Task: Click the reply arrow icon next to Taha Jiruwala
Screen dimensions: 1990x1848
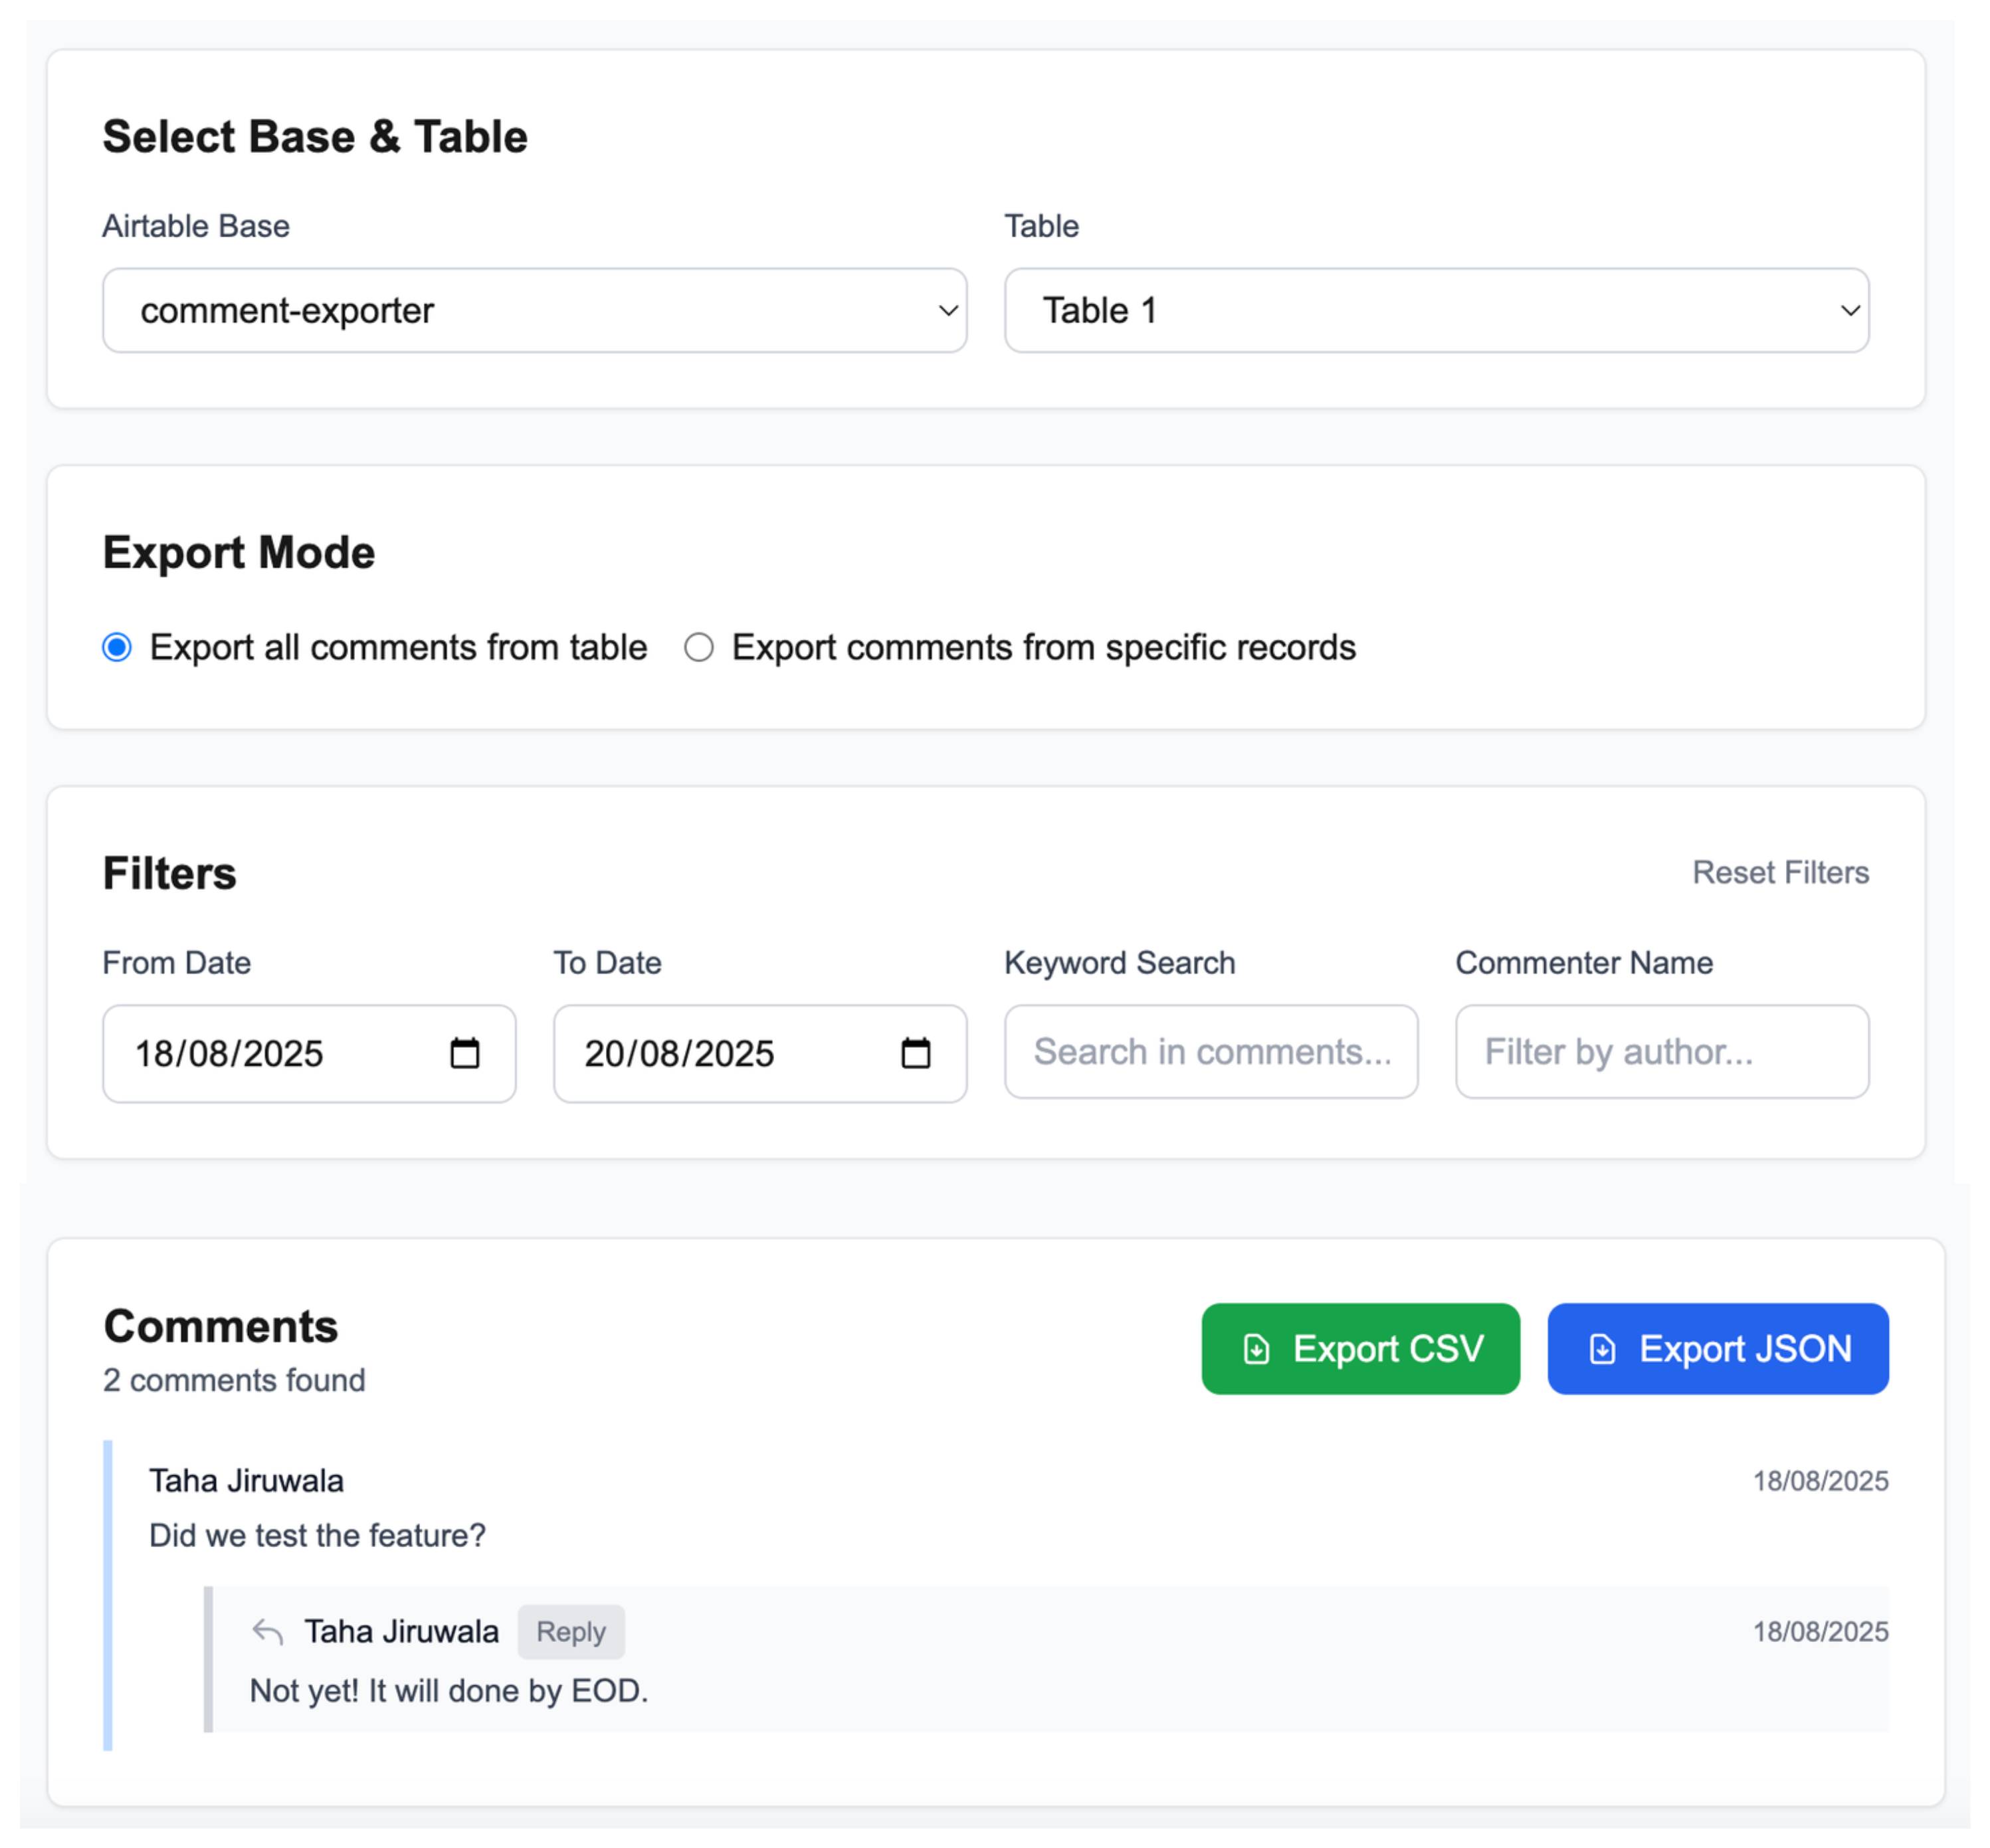Action: 267,1631
